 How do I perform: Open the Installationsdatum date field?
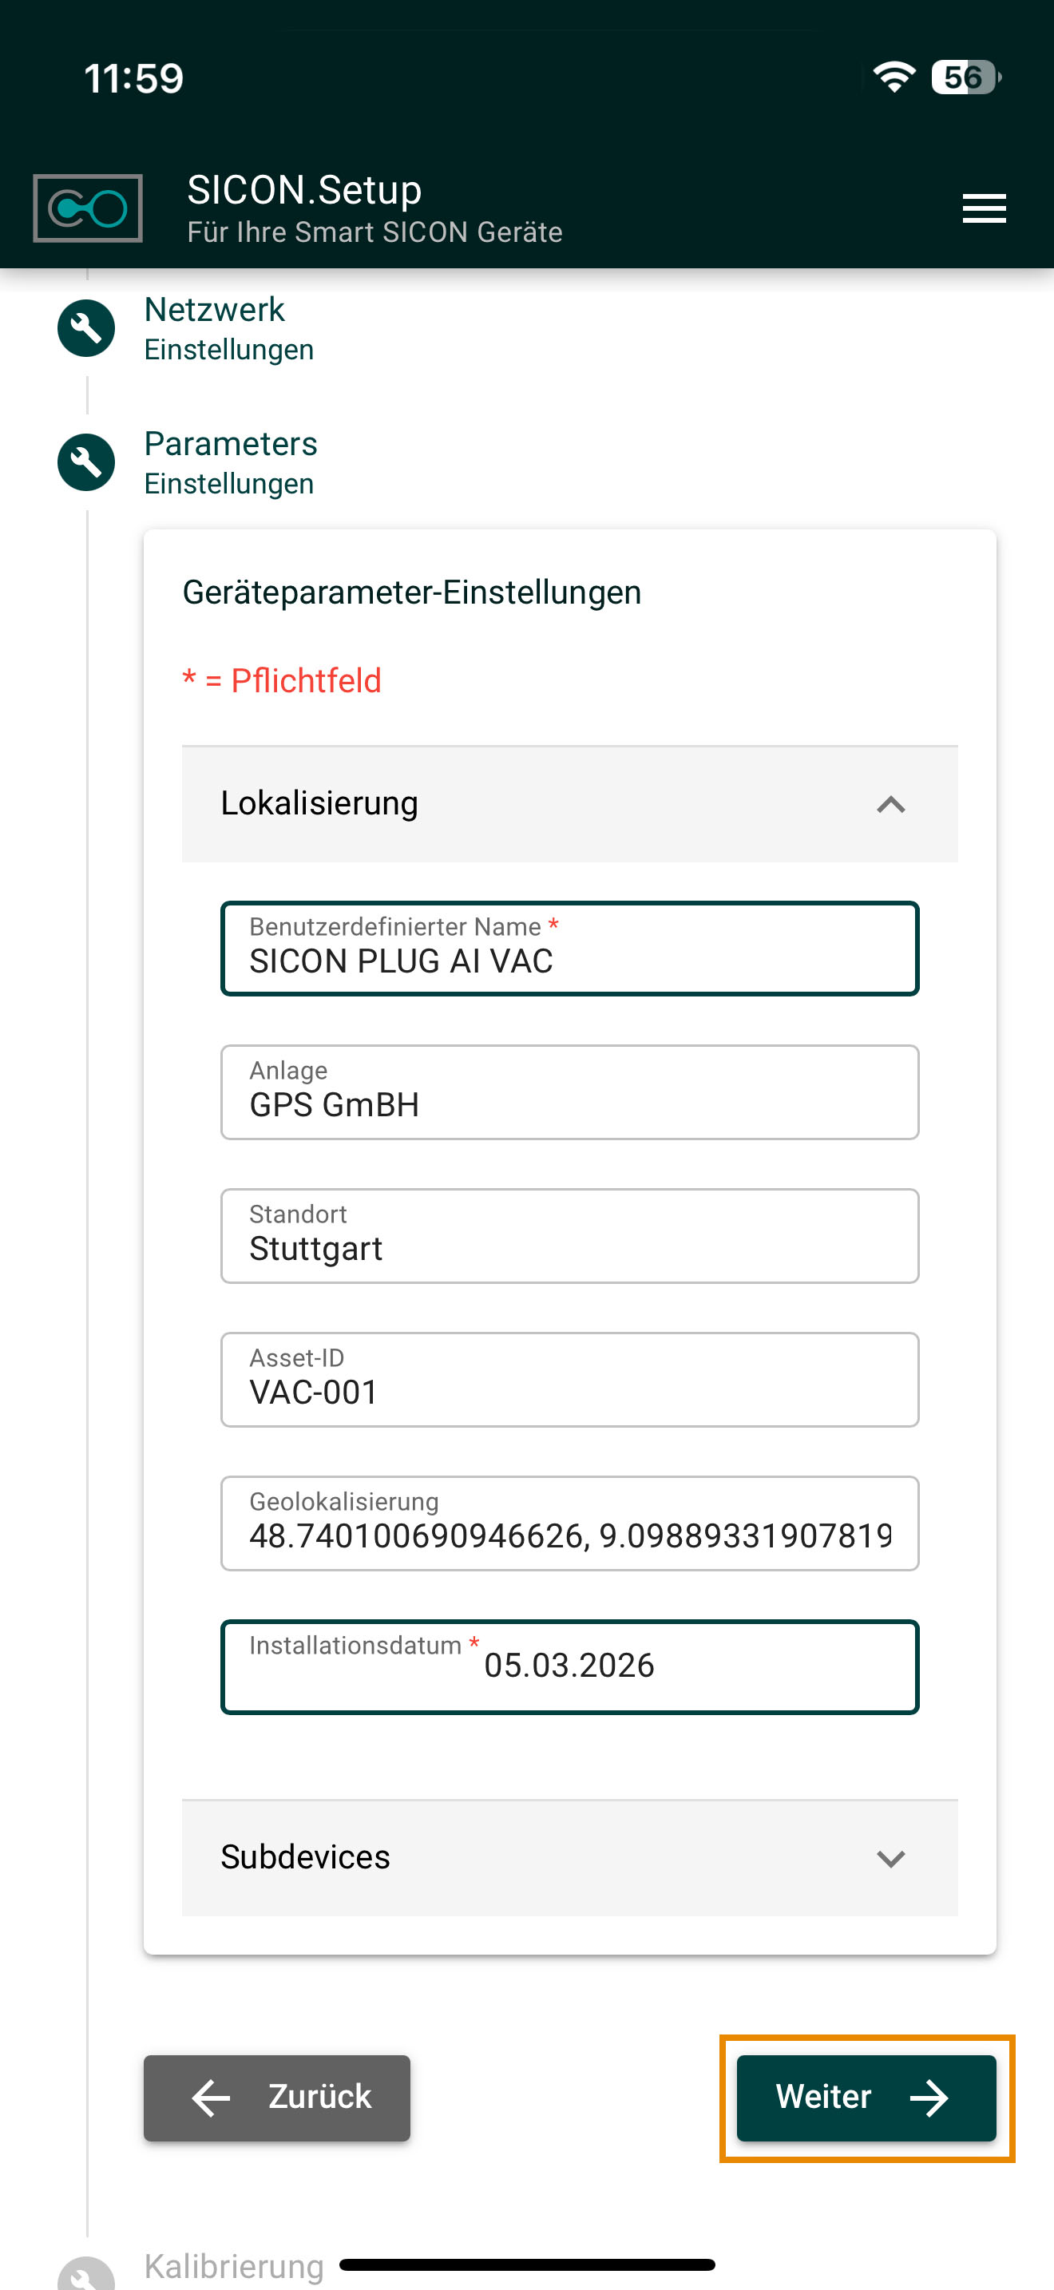click(x=569, y=1667)
